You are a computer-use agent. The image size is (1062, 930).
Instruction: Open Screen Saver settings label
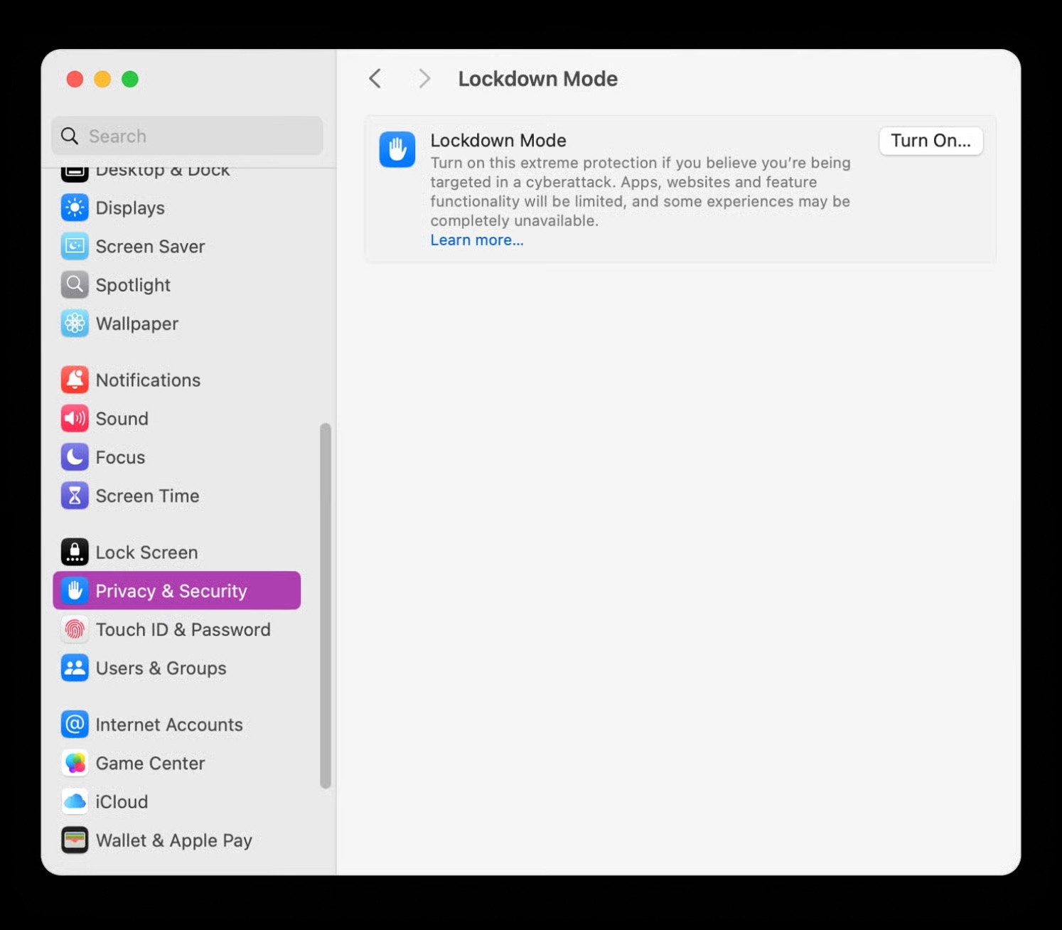(x=150, y=246)
